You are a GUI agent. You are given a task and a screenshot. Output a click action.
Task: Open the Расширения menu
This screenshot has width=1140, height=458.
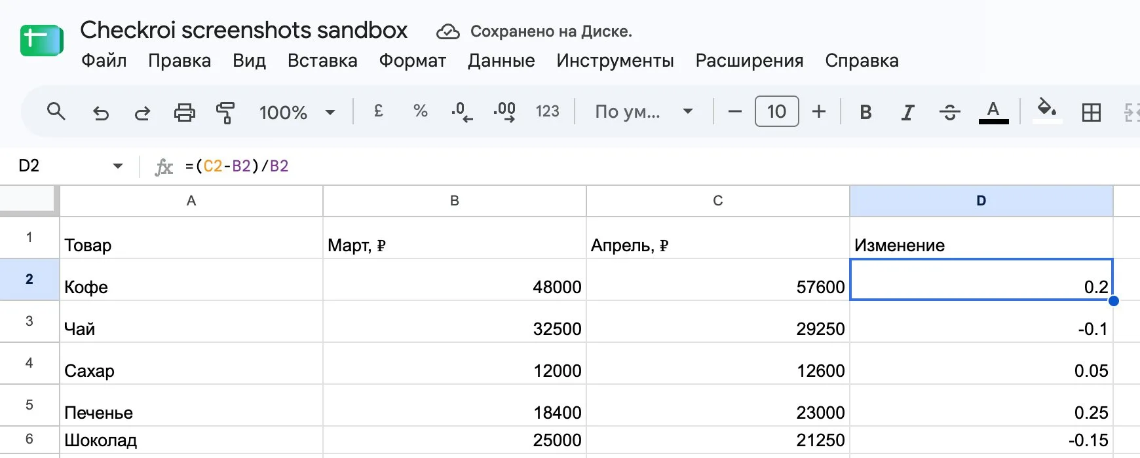point(750,61)
